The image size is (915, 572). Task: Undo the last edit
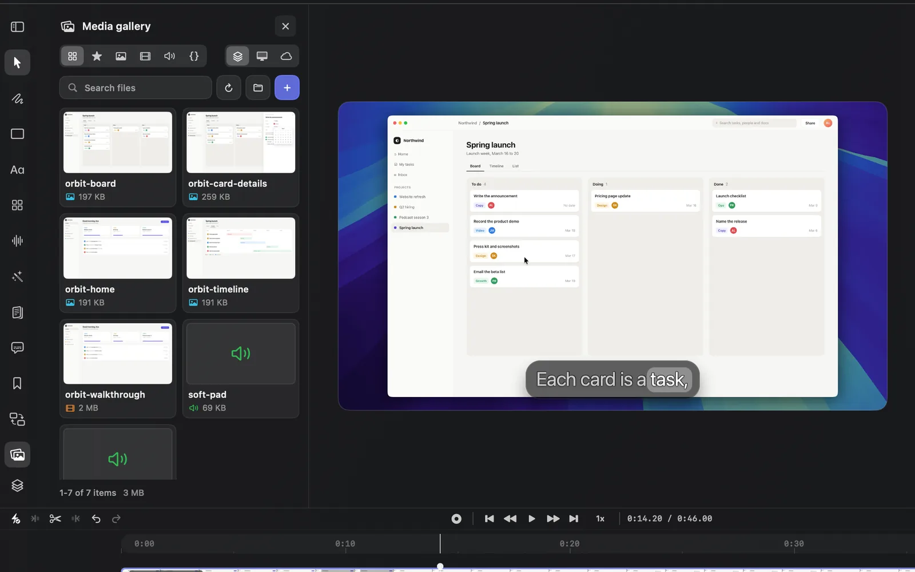coord(96,519)
